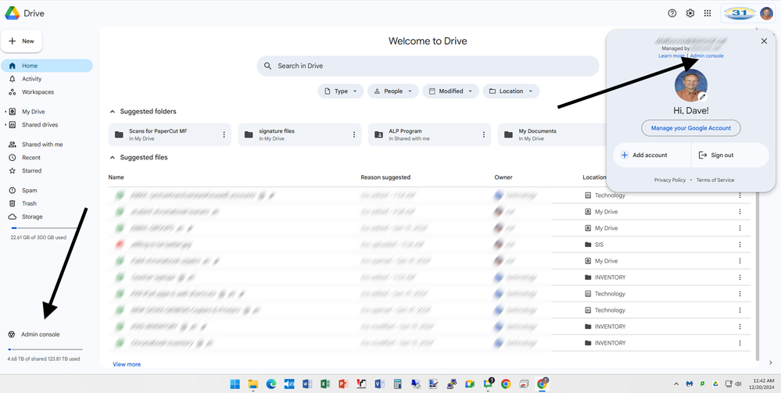Open File Explorer from the taskbar
Image resolution: width=781 pixels, height=393 pixels.
point(253,384)
